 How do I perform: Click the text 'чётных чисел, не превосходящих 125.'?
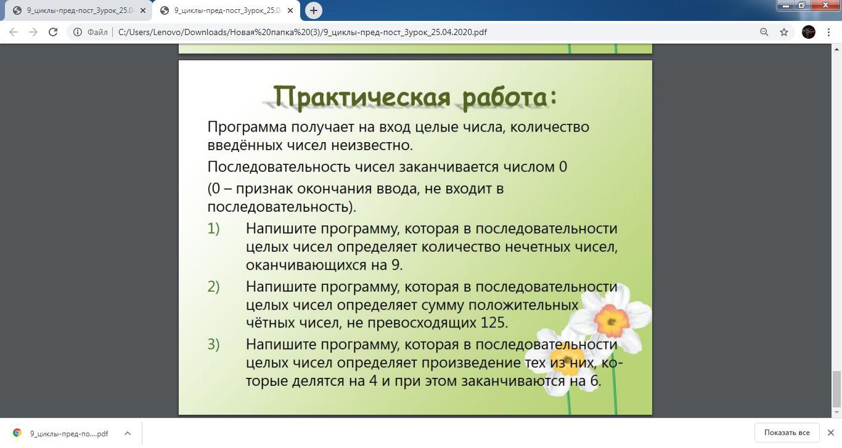pos(377,322)
